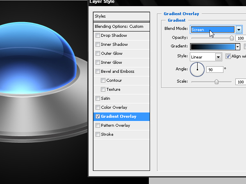Viewport: 246px width, 184px height.
Task: Select the Stroke label
Action: click(107, 135)
